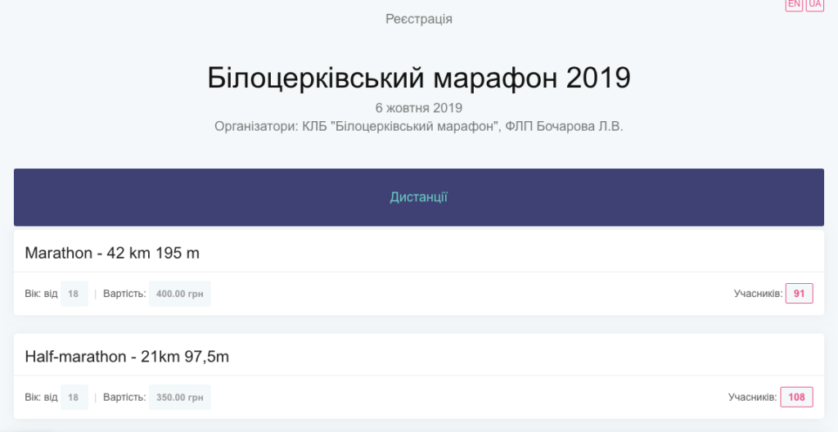Click the Організатори line of text

(418, 126)
